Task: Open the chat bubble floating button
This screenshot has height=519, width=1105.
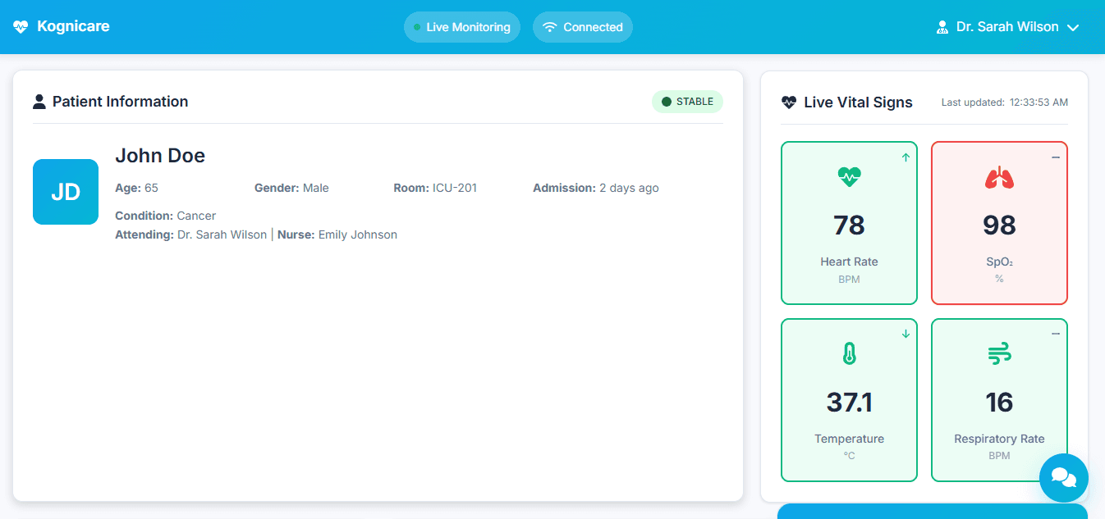Action: (x=1063, y=478)
